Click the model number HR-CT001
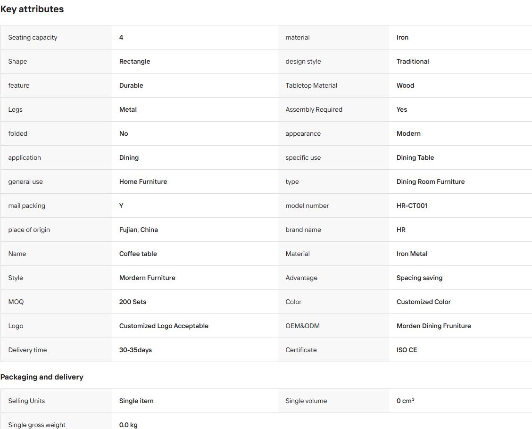Image resolution: width=532 pixels, height=429 pixels. point(412,206)
